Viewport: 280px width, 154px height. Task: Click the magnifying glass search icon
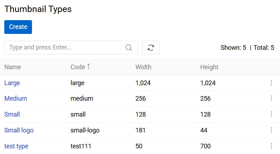[x=129, y=47]
